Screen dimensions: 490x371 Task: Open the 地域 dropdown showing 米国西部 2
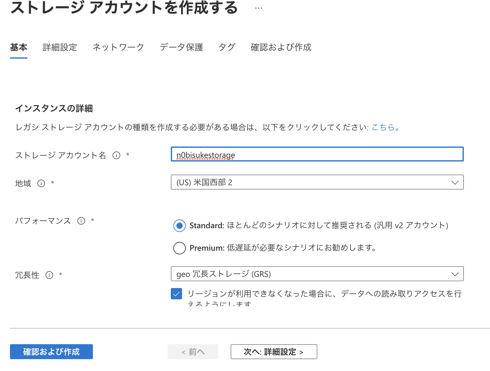(x=317, y=182)
